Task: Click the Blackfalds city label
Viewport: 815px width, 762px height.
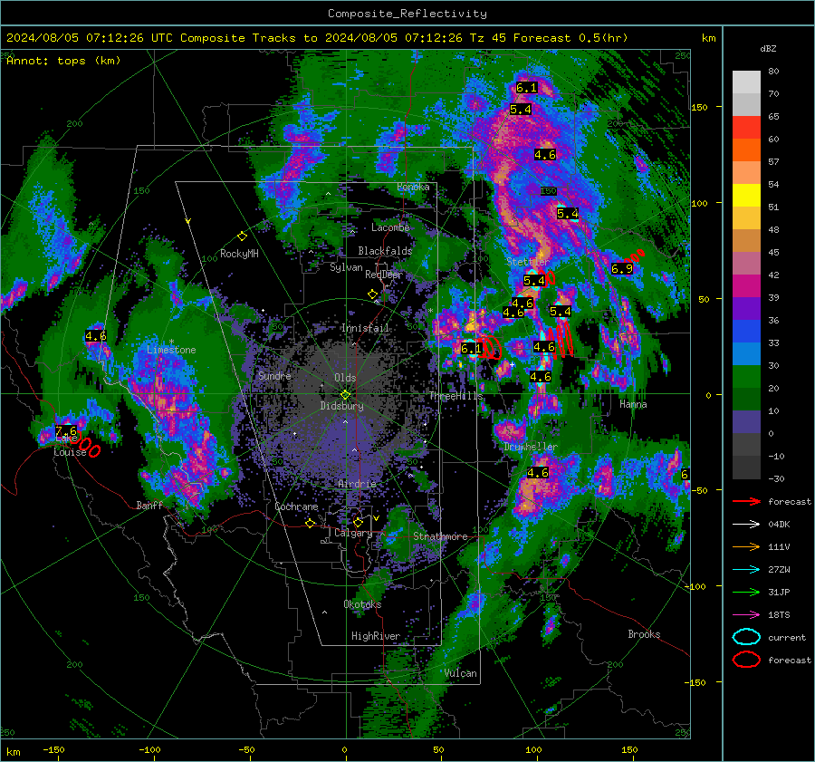Action: pyautogui.click(x=385, y=251)
